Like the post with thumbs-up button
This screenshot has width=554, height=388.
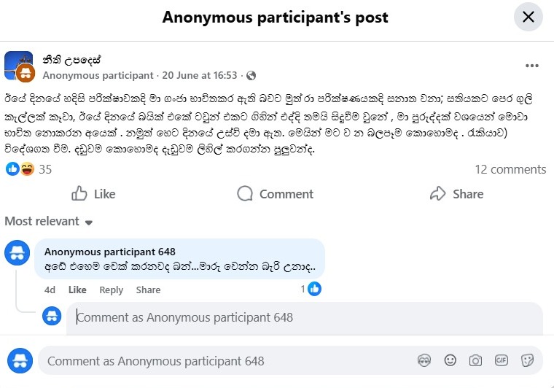pos(93,194)
